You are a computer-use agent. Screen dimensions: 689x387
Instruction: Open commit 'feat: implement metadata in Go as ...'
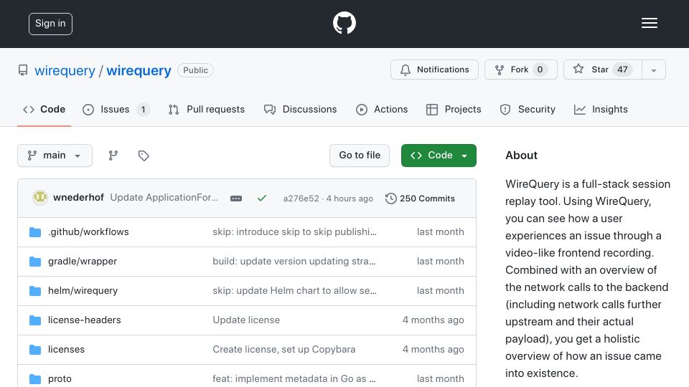click(294, 378)
